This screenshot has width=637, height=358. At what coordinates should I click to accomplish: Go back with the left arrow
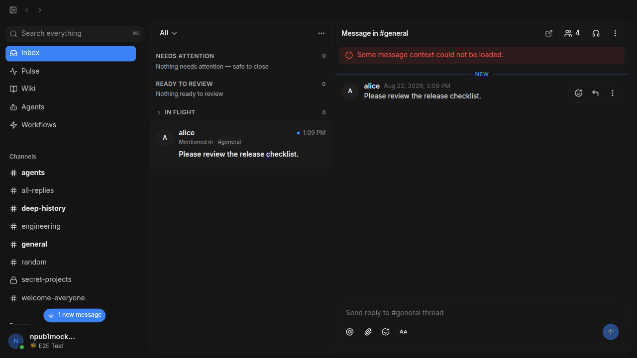coord(27,10)
